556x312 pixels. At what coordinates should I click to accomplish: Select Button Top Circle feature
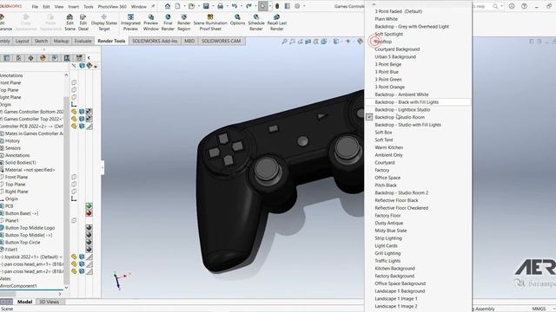(23, 243)
